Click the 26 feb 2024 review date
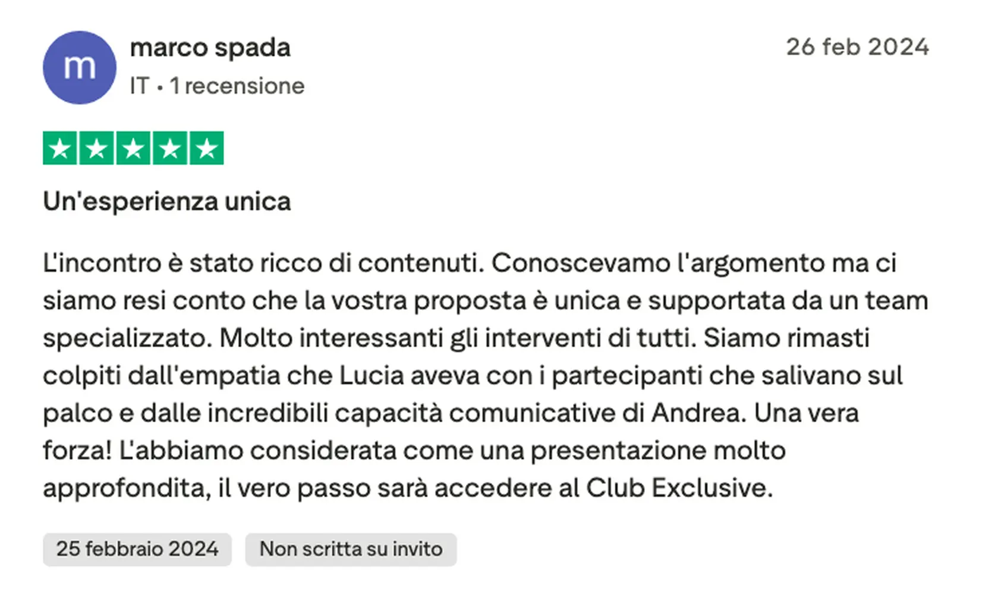The image size is (1001, 608). tap(857, 47)
